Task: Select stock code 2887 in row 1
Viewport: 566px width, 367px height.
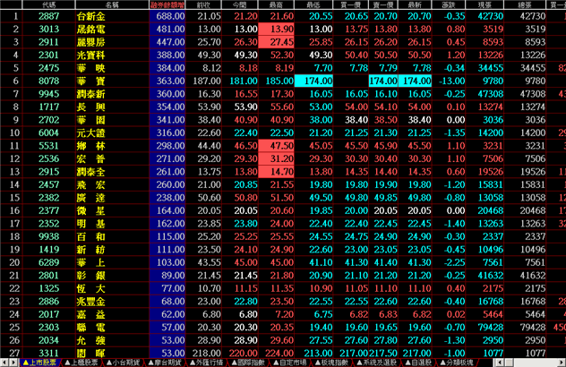Action: click(x=48, y=16)
